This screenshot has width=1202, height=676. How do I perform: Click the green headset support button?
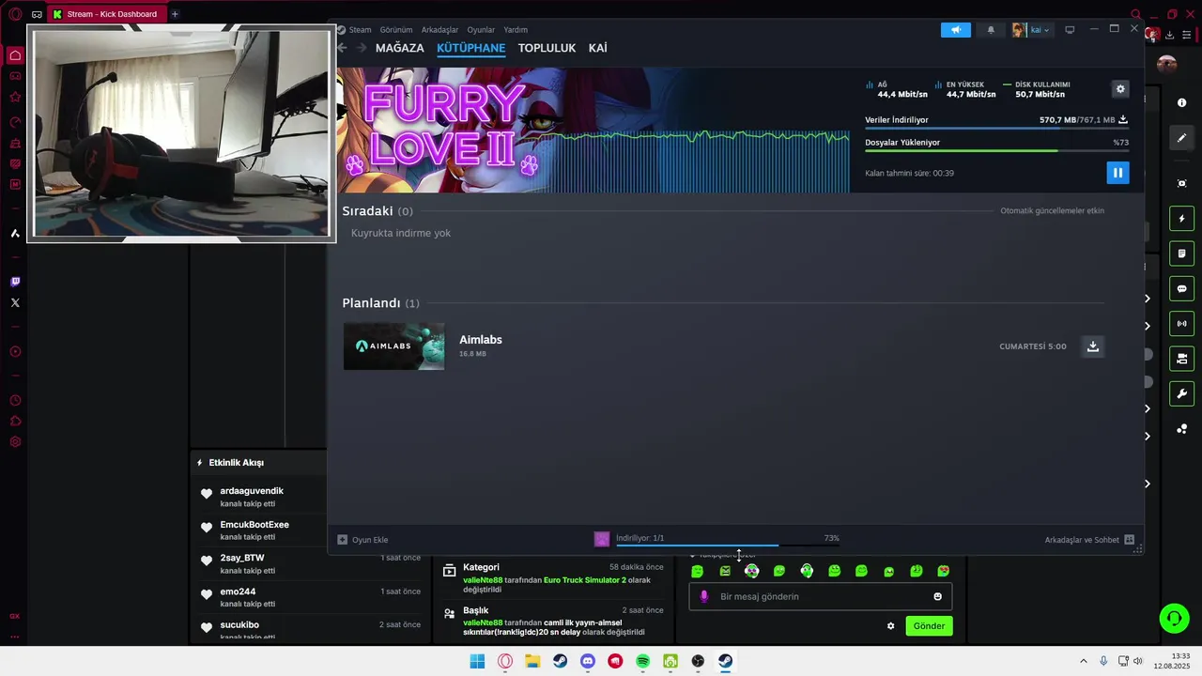[1174, 618]
